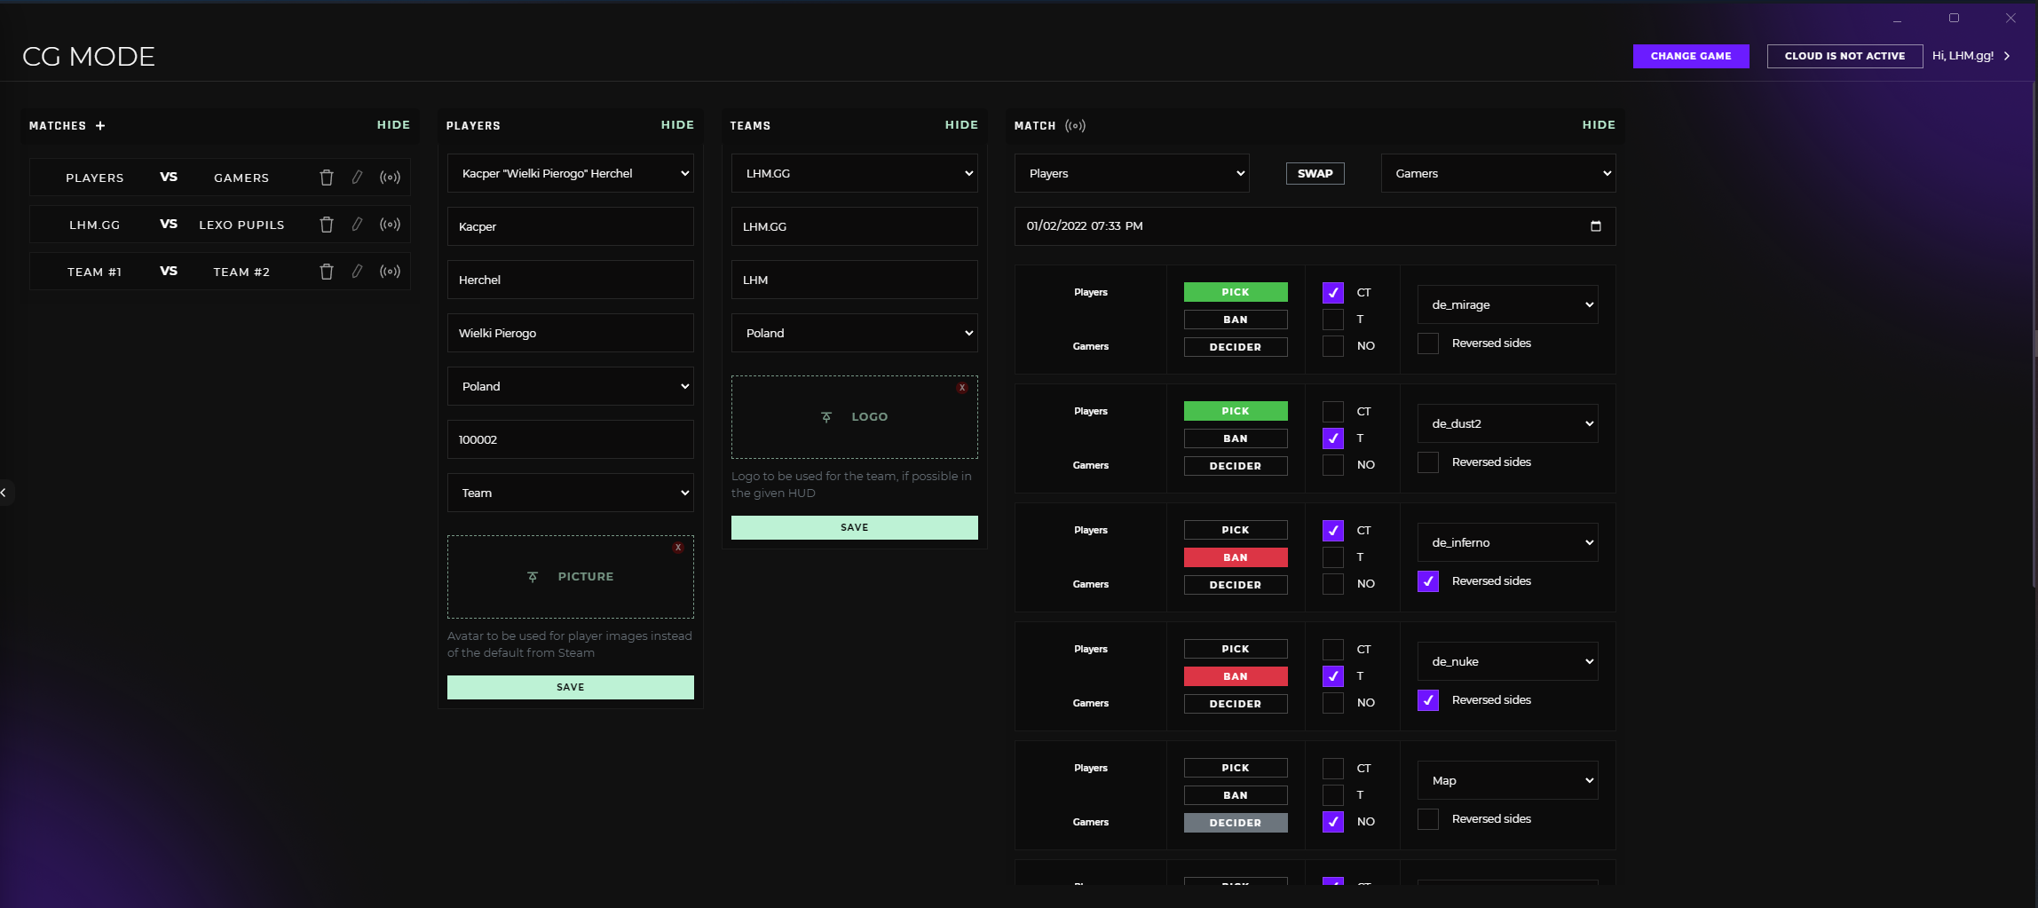Image resolution: width=2038 pixels, height=908 pixels.
Task: Open the player selection dropdown
Action: point(571,173)
